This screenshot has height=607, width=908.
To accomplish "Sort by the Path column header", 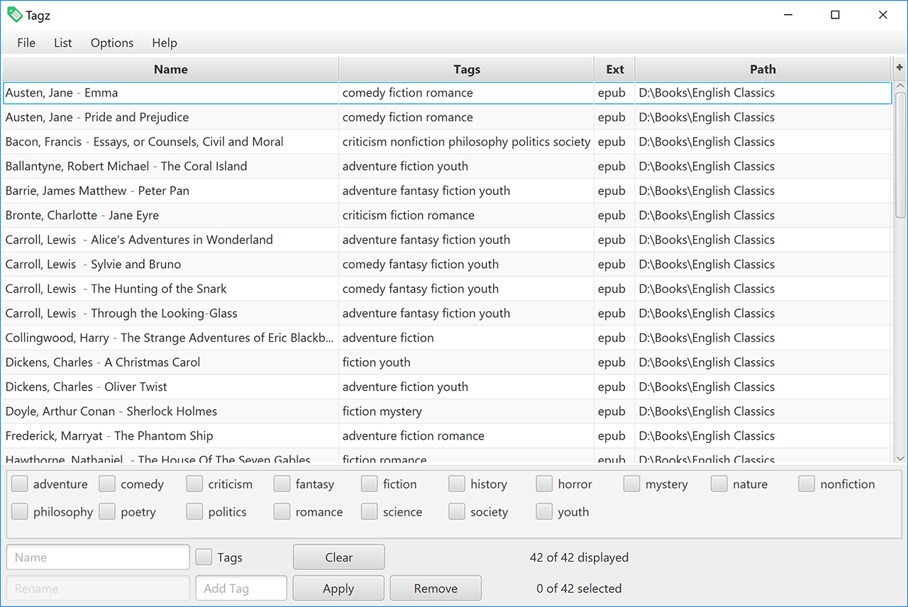I will pos(763,69).
